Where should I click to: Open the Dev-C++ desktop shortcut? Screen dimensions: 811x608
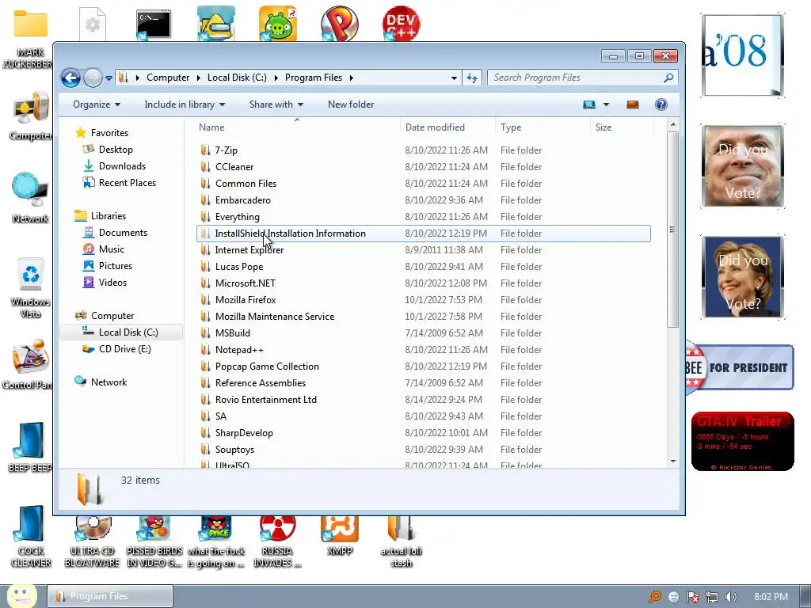pyautogui.click(x=401, y=23)
